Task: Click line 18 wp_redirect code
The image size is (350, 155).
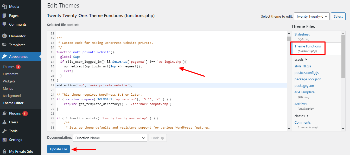Action: [x=103, y=66]
